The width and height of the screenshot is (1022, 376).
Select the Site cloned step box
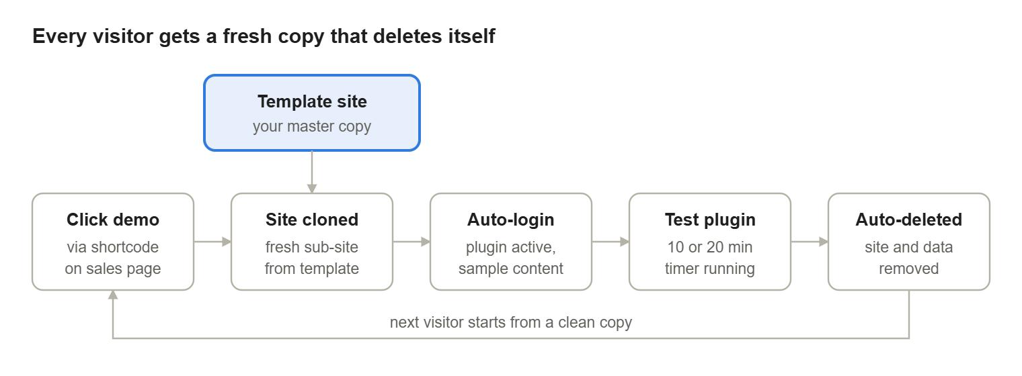(312, 242)
